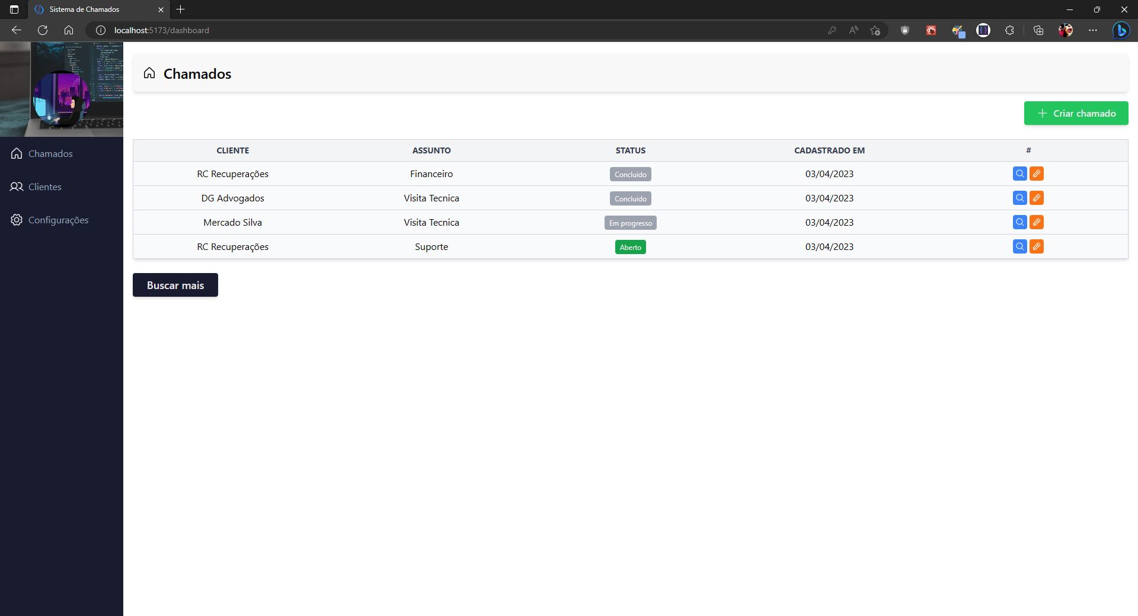
Task: Activate Read Aloud in the address bar
Action: [853, 30]
